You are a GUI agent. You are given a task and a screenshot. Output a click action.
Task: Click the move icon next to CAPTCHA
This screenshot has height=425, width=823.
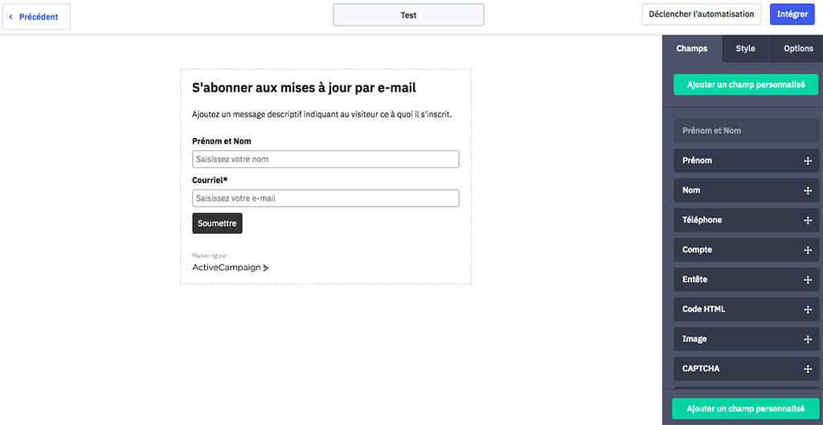pos(808,369)
